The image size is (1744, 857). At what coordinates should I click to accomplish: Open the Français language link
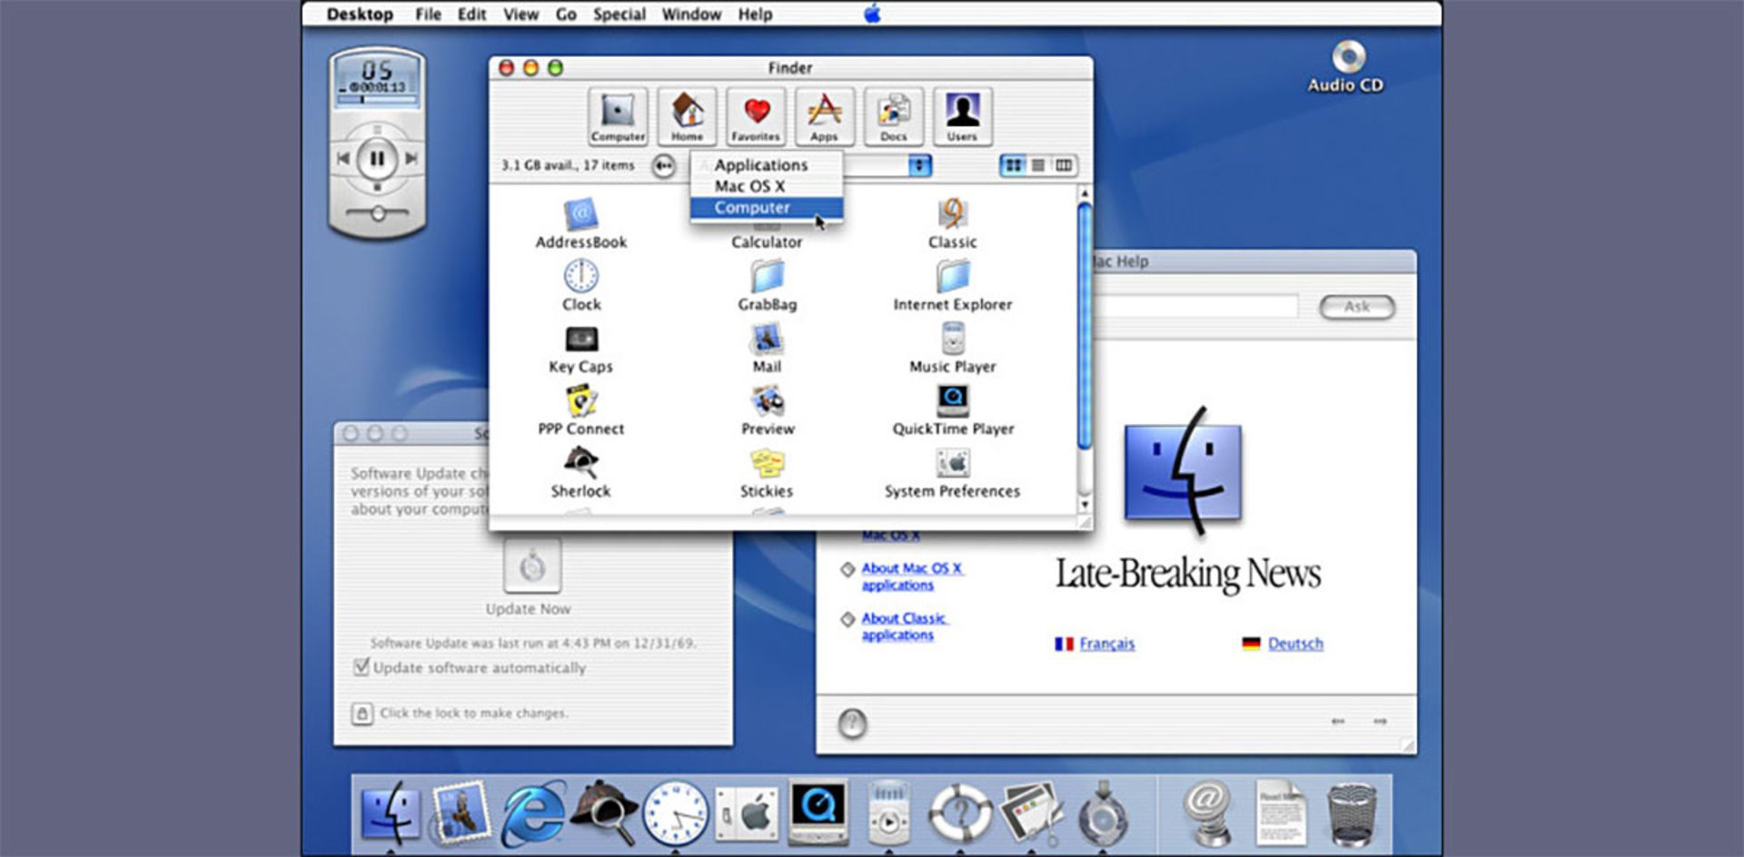coord(1107,644)
